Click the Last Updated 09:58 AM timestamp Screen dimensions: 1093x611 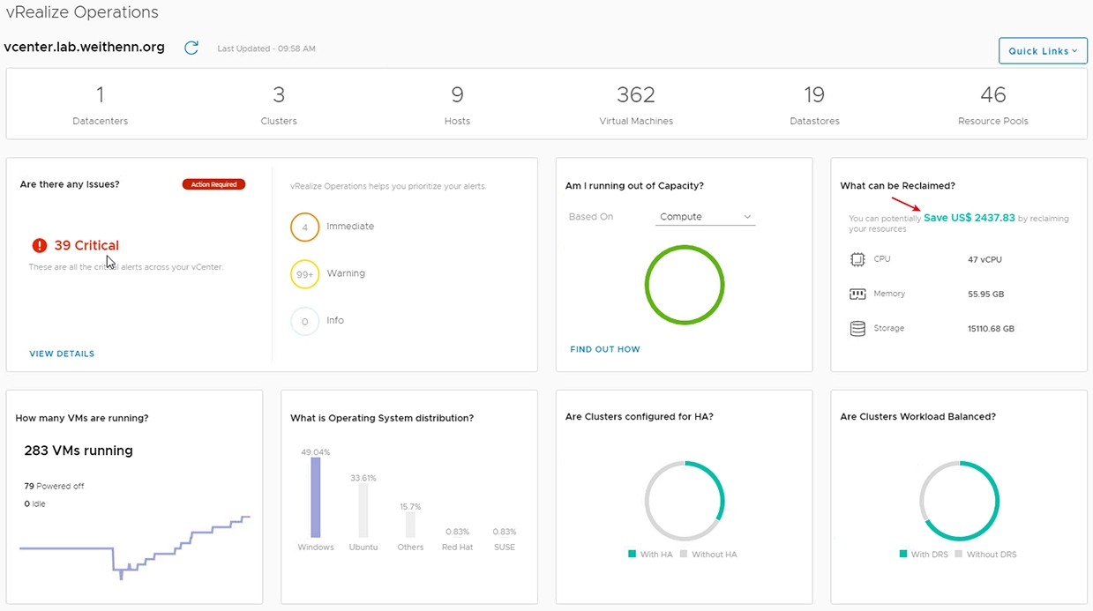(x=266, y=48)
